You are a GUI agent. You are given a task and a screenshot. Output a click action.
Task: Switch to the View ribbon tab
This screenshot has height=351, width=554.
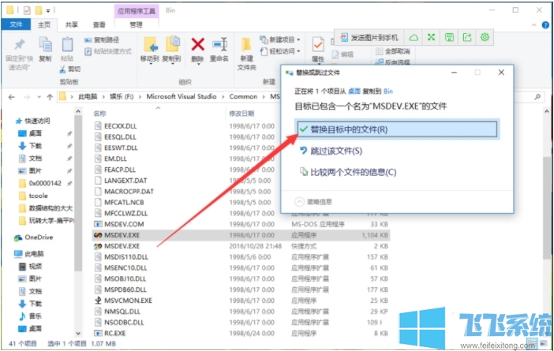(x=99, y=24)
